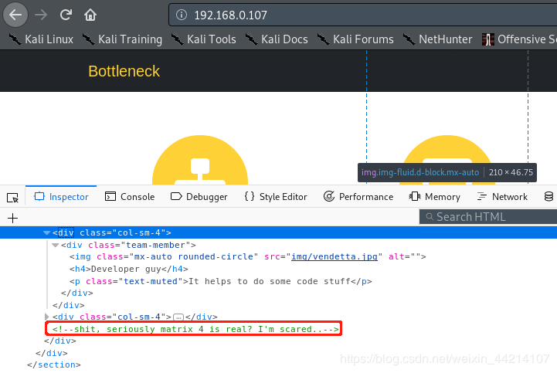
Task: Switch to the Style Editor tab
Action: [x=276, y=196]
